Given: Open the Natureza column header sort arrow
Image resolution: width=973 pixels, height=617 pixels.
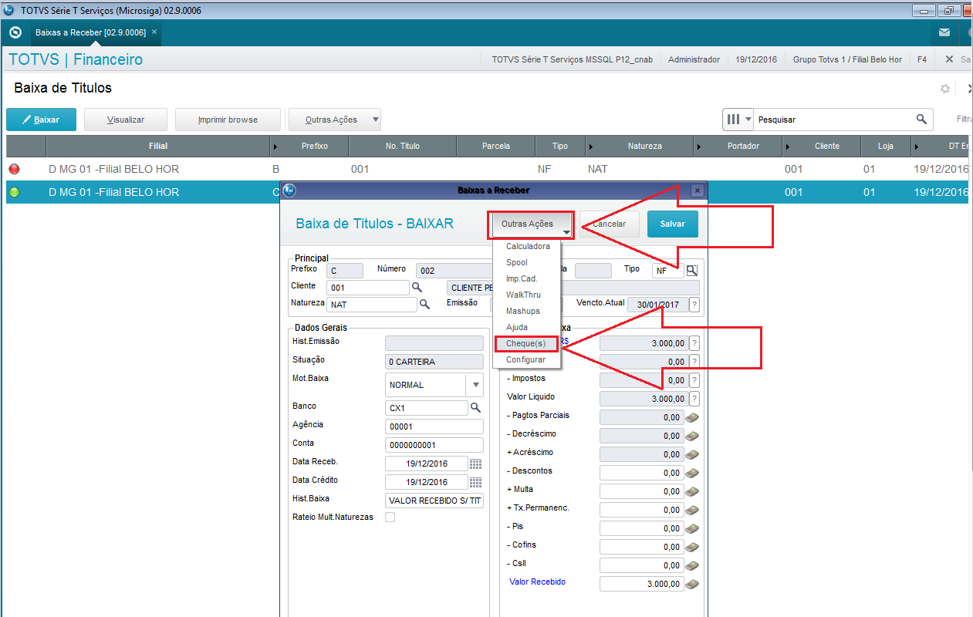Looking at the screenshot, I should coord(591,146).
